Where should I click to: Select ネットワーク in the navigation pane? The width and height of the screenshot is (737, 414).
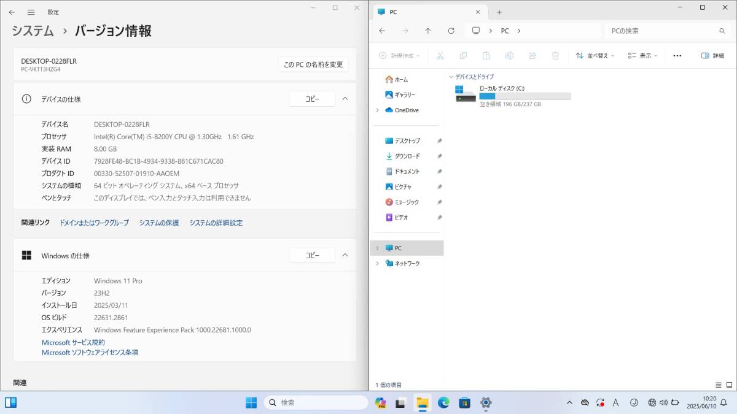[402, 263]
